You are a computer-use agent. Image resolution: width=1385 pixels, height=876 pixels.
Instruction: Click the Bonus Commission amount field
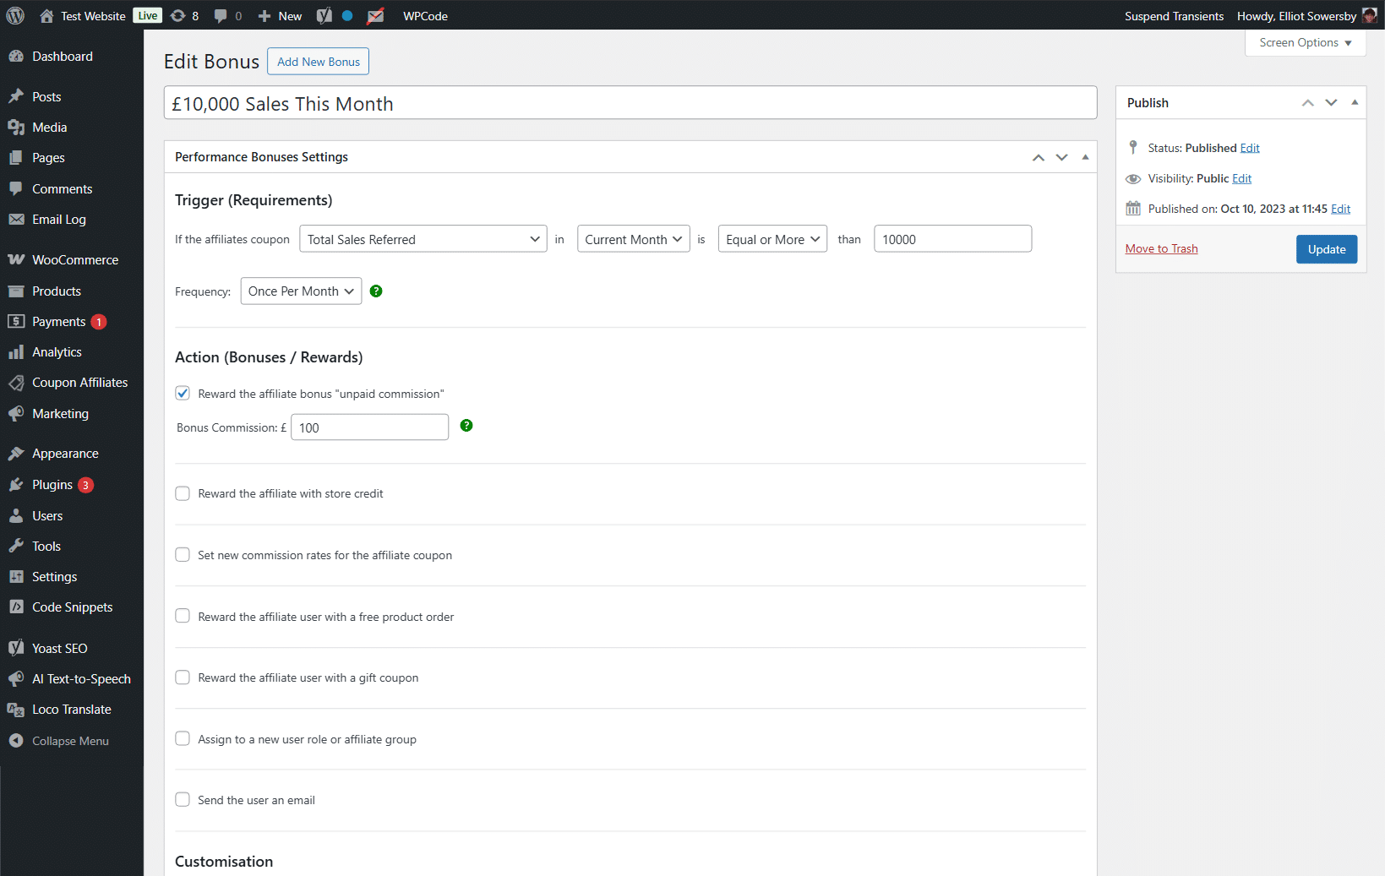click(x=369, y=427)
